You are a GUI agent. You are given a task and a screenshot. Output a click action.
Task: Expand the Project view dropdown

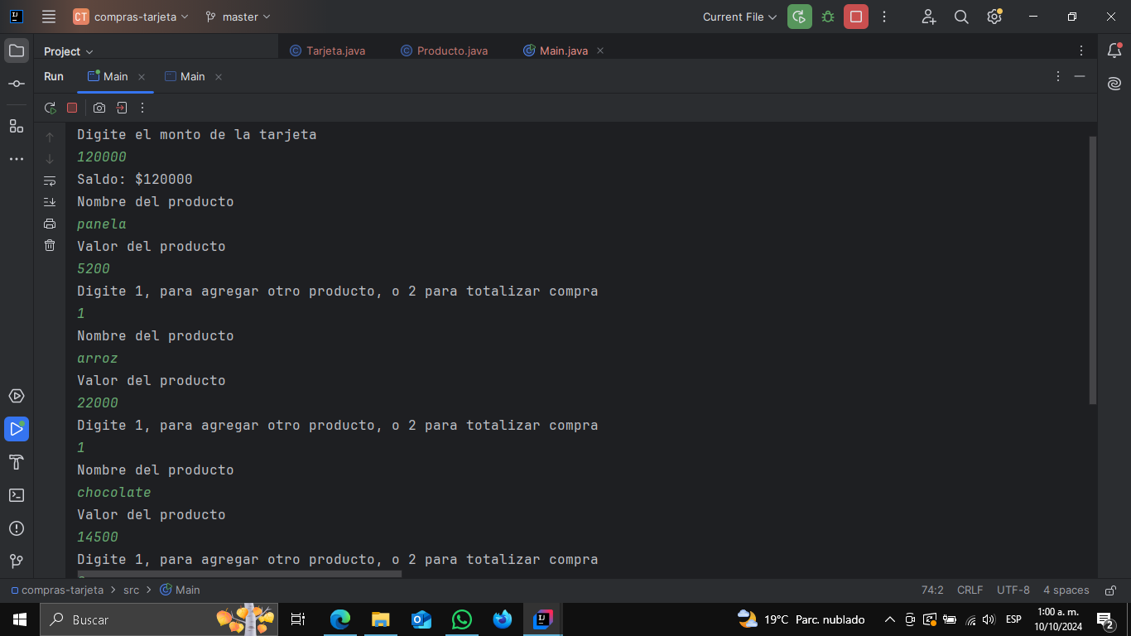tap(69, 51)
